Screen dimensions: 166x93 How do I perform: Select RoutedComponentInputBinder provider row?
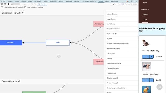122,88
